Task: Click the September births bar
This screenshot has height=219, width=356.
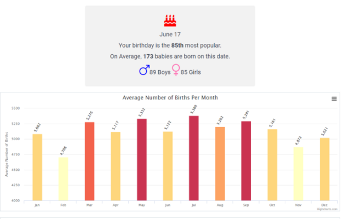Action: coord(246,160)
